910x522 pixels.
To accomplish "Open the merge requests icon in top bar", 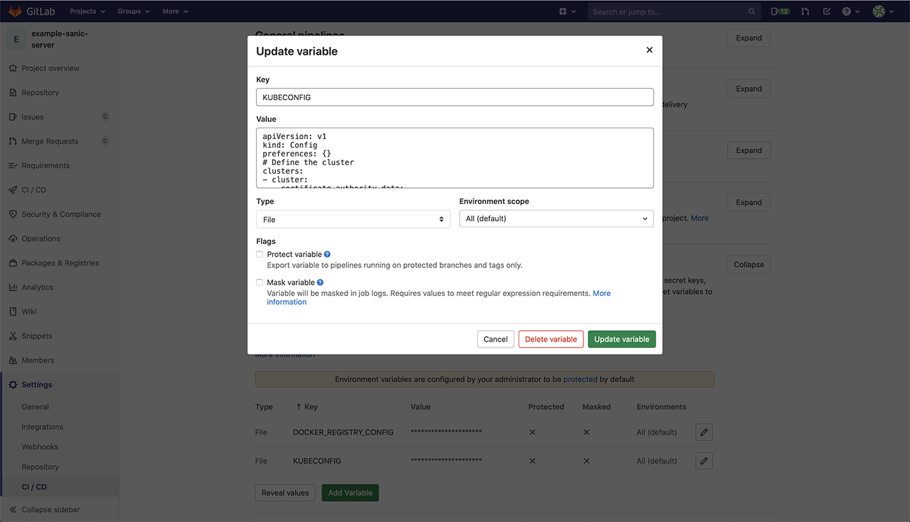I will point(804,11).
